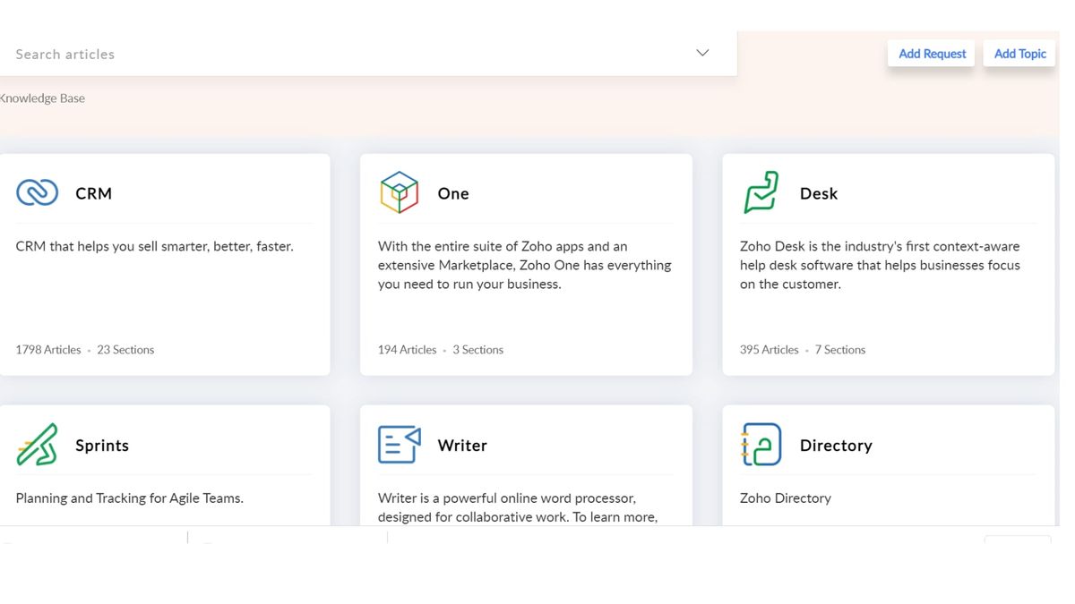This screenshot has height=604, width=1075.
Task: Click the Add Request button
Action: coord(931,53)
